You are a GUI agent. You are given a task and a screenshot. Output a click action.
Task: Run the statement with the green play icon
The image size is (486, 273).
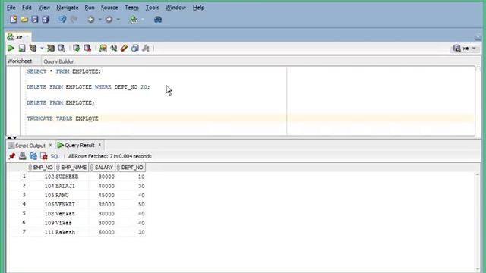[11, 48]
